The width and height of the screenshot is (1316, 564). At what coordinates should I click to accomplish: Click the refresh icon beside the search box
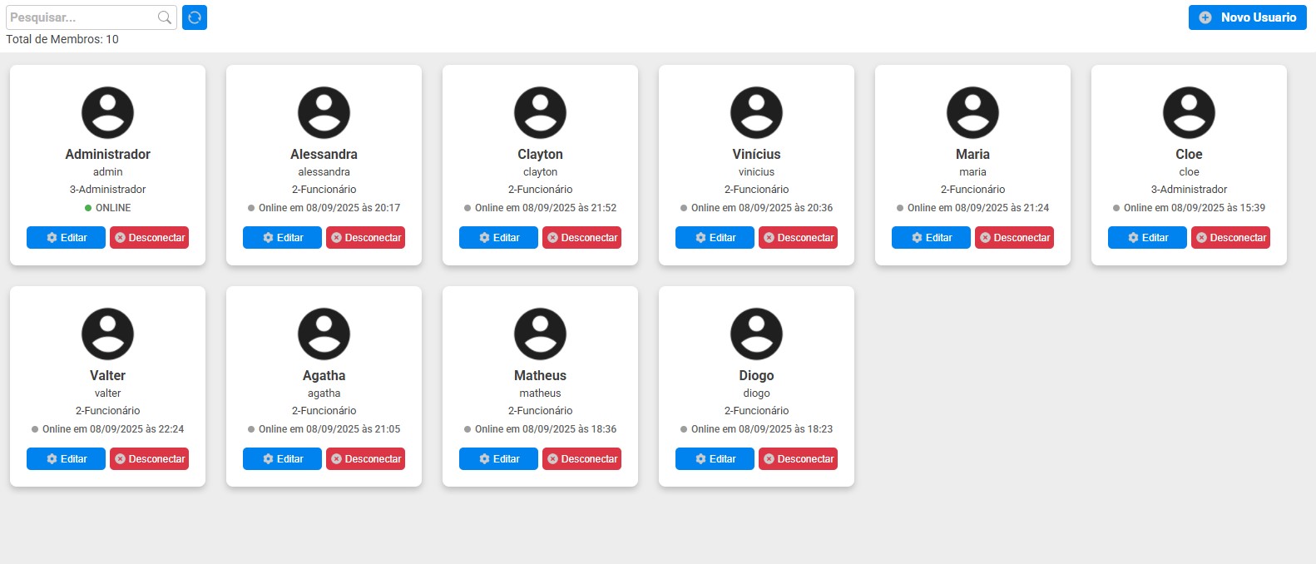click(x=195, y=17)
